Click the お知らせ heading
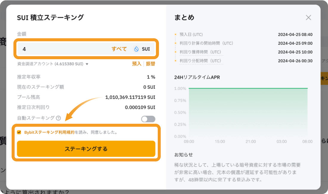328x194 pixels. (x=183, y=155)
